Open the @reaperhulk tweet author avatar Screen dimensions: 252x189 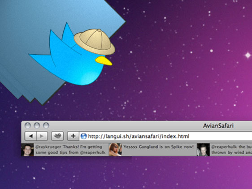pyautogui.click(x=203, y=150)
